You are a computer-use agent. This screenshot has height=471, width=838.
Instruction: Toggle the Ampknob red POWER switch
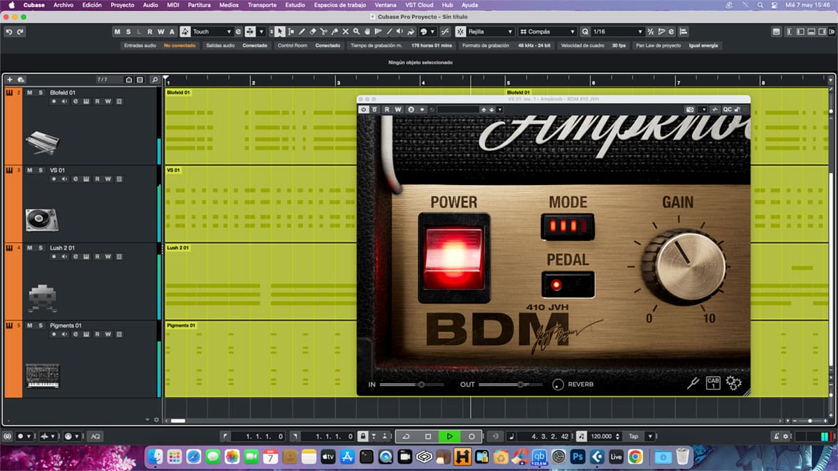pos(454,258)
